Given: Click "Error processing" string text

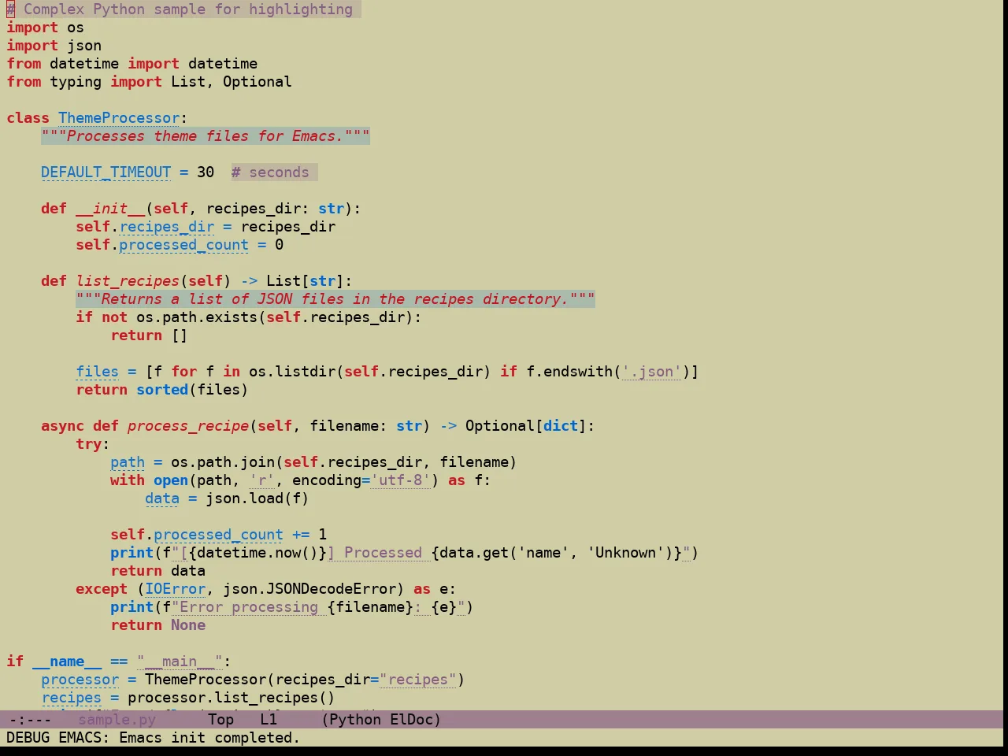Looking at the screenshot, I should pyautogui.click(x=249, y=607).
